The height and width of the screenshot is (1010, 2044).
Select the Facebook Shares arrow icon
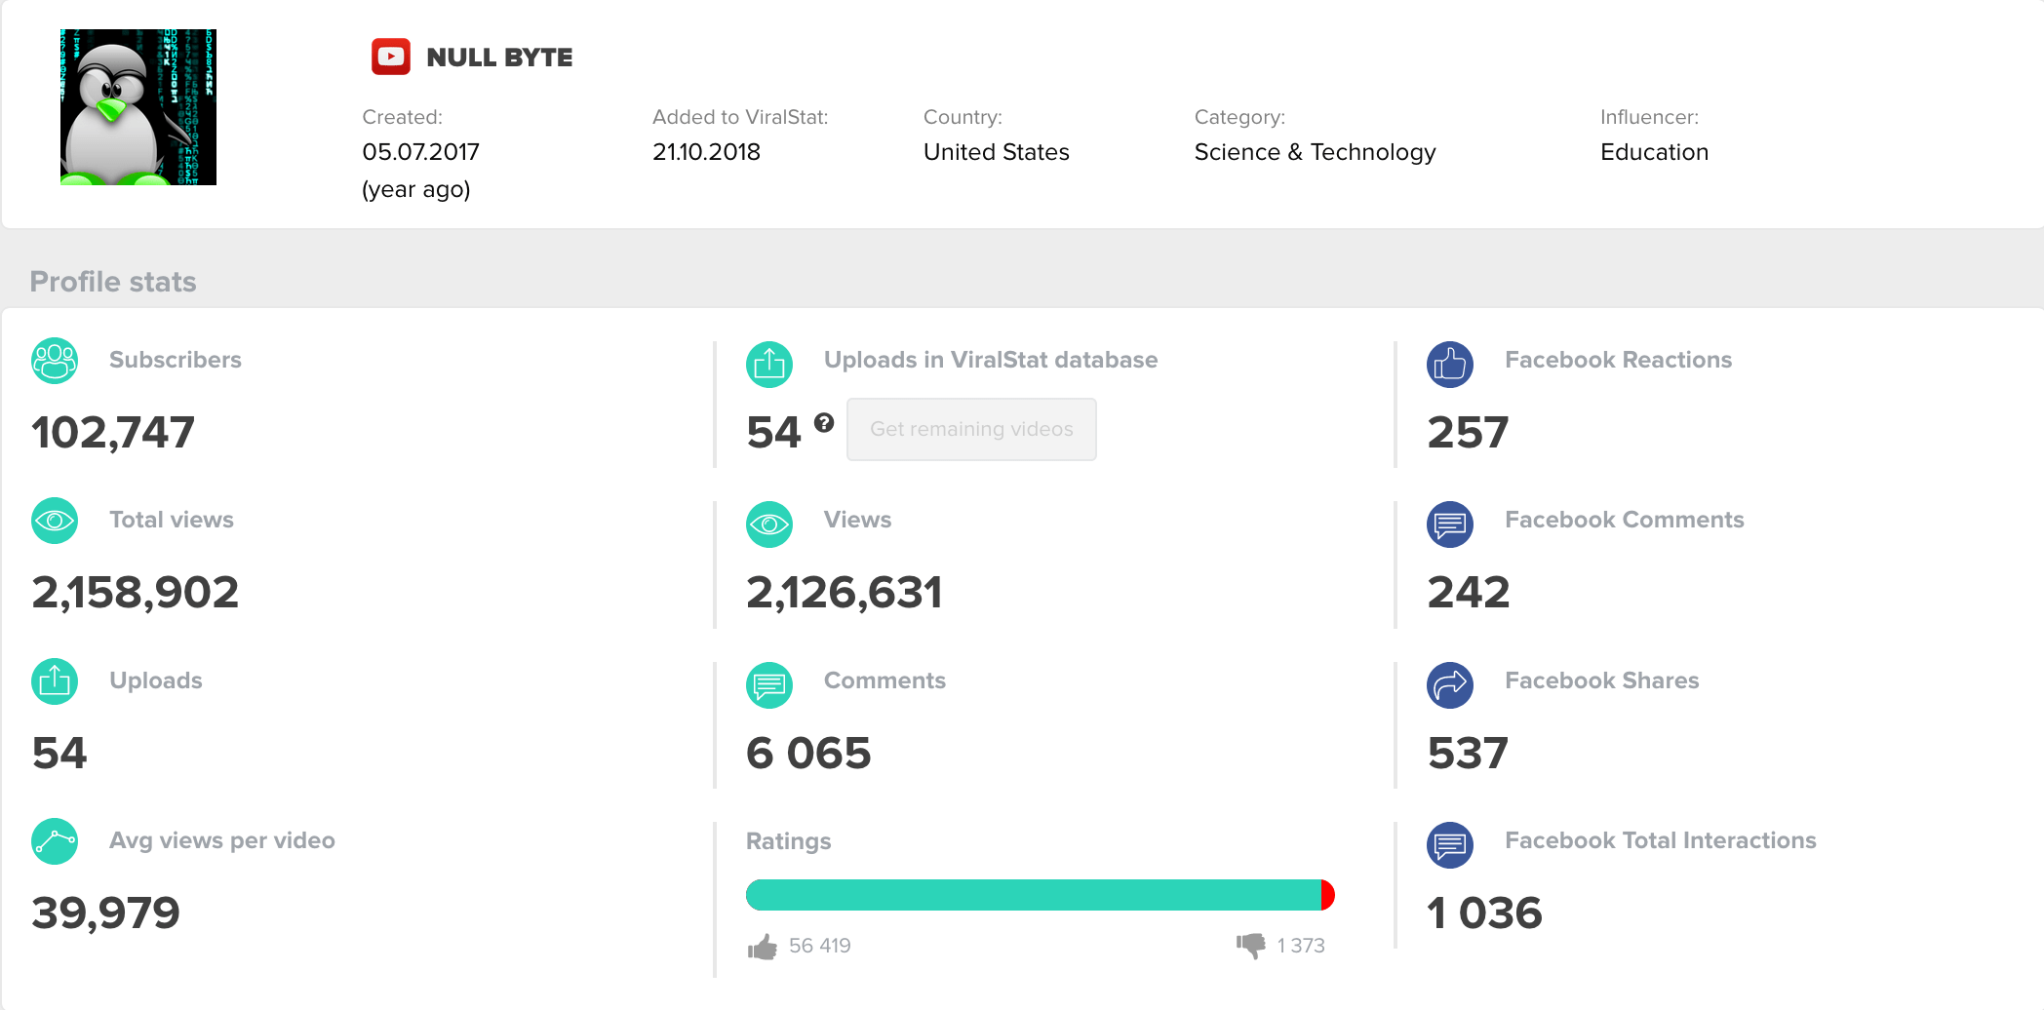1449,684
